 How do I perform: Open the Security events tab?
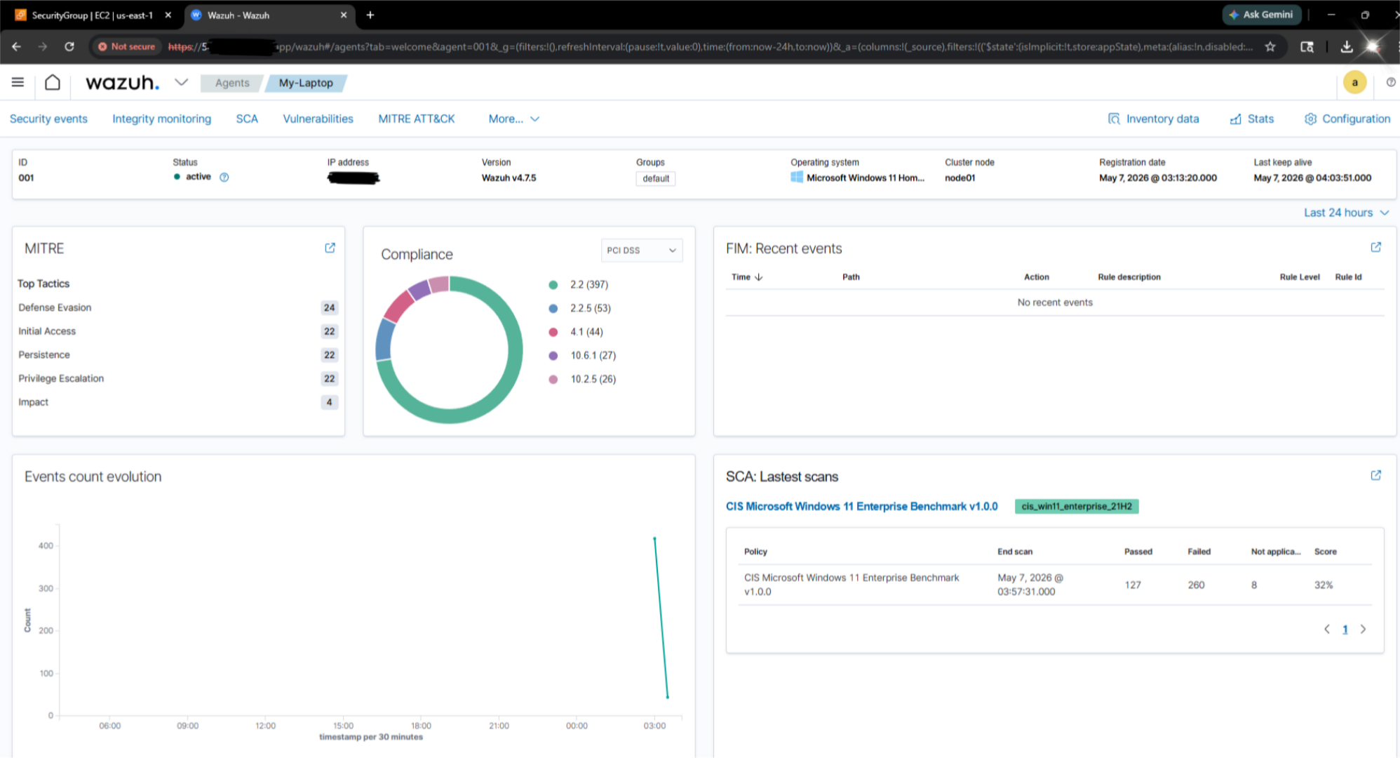click(x=48, y=119)
